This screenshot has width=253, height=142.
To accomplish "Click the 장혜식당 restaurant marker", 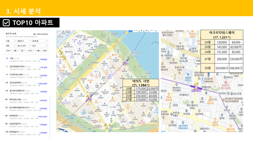I will (x=225, y=77).
